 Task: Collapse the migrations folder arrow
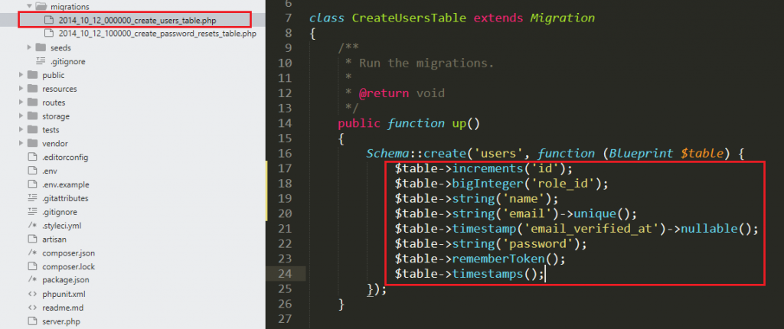[29, 6]
